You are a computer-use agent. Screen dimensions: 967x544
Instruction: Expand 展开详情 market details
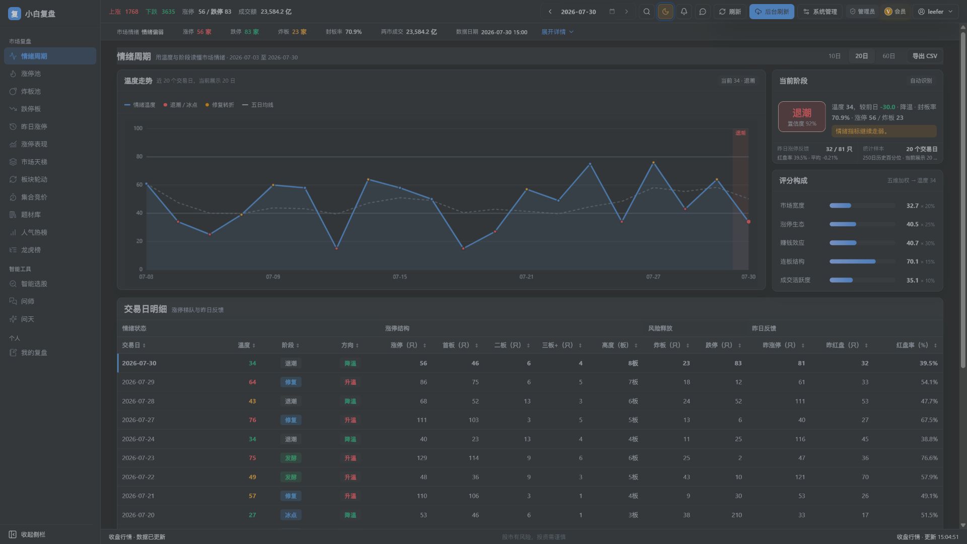(x=558, y=32)
